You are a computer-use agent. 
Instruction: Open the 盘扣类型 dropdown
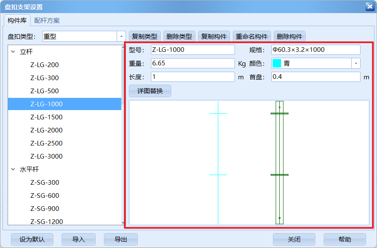[x=121, y=36]
